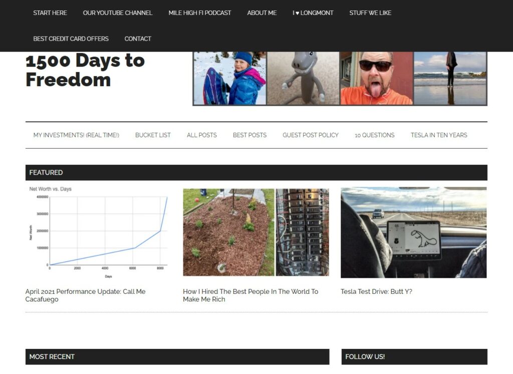Open the I ♥ LONGMONT page

click(x=313, y=13)
